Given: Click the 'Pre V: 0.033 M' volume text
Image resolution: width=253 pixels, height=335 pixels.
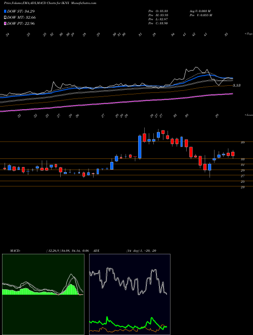Looking at the screenshot, I should [201, 15].
